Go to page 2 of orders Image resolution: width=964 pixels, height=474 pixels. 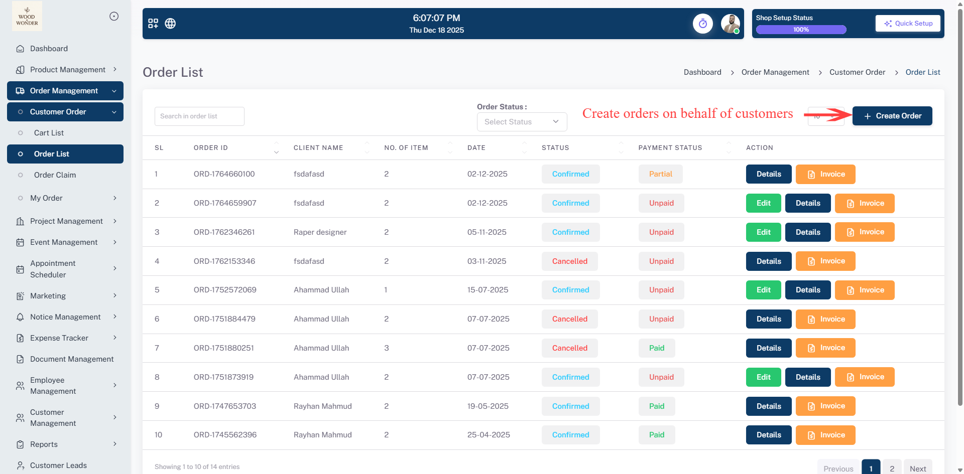[x=892, y=468]
